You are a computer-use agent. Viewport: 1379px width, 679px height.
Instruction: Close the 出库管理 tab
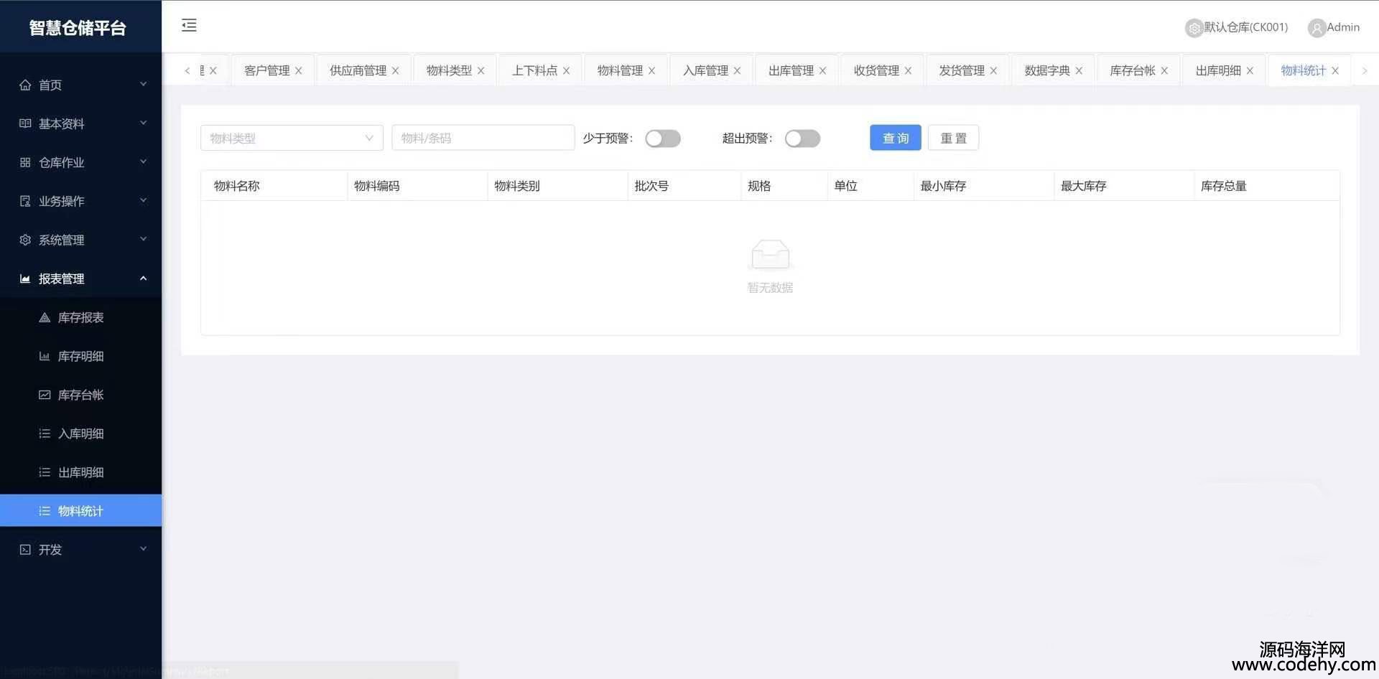point(823,70)
